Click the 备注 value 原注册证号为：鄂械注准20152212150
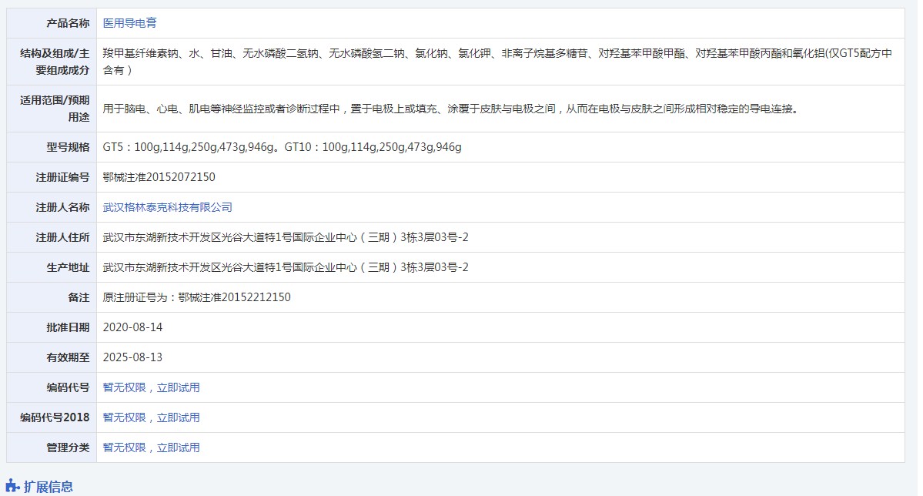 tap(196, 297)
